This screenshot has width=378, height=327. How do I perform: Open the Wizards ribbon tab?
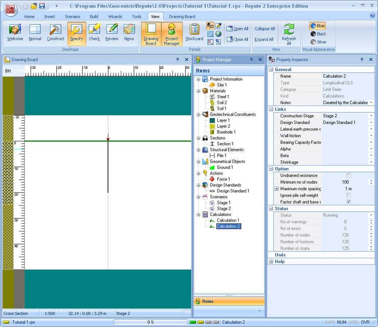pyautogui.click(x=115, y=17)
